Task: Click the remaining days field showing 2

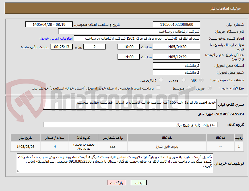Action: pos(94,47)
